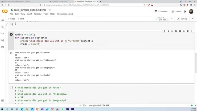This screenshot has width=197, height=111.
Task: Open the variables inspector panel
Action: coord(3,40)
